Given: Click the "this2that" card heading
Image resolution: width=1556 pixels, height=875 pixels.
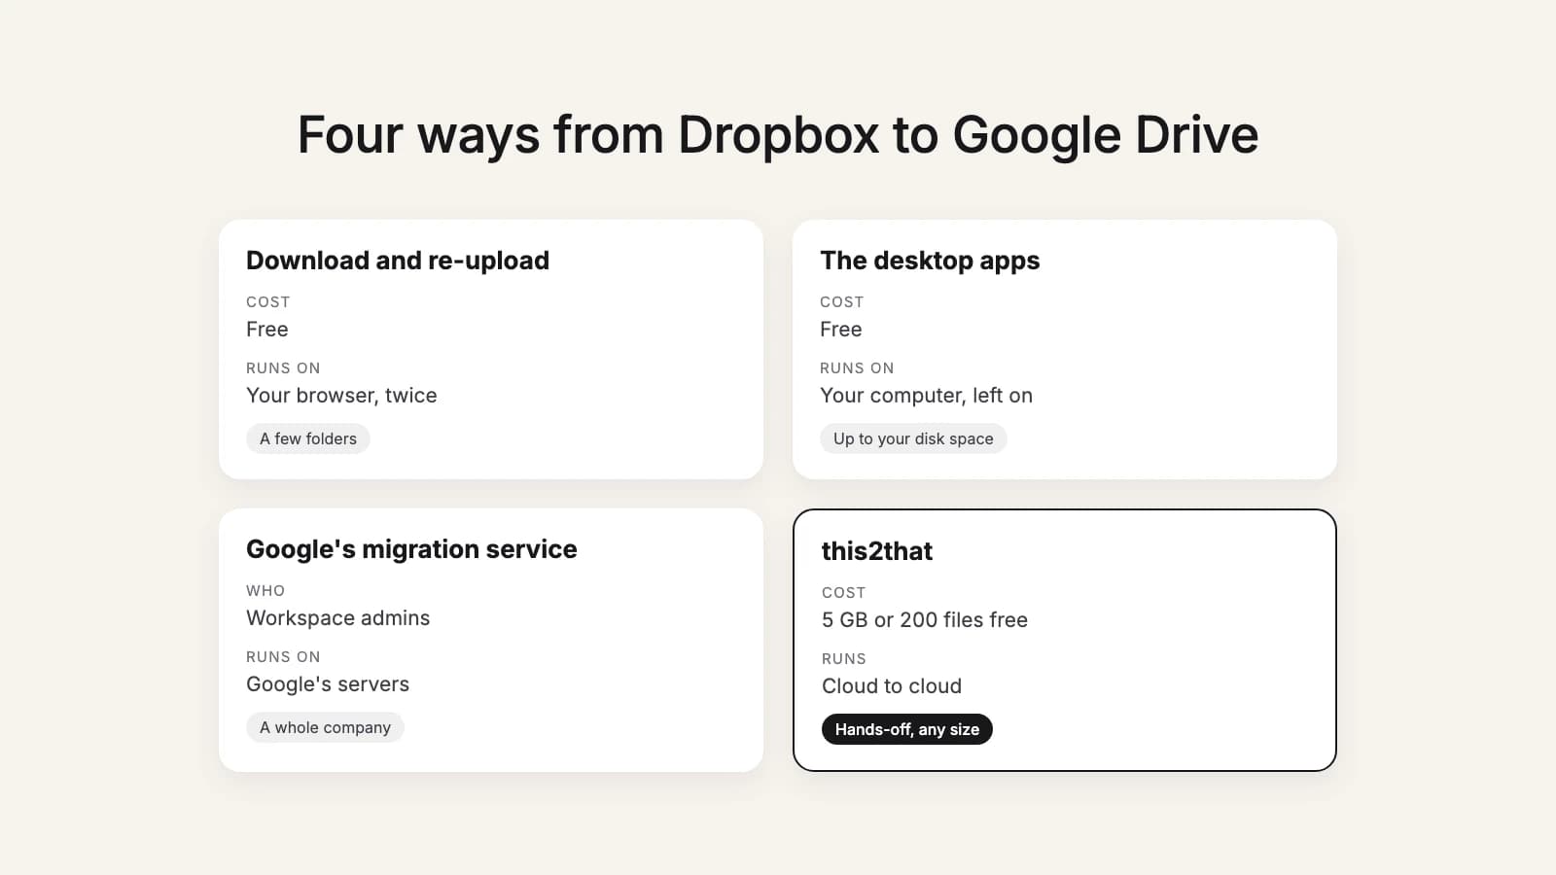Looking at the screenshot, I should (877, 551).
